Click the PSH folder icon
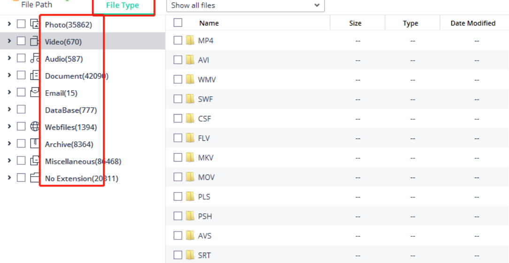This screenshot has height=263, width=509. 190,216
